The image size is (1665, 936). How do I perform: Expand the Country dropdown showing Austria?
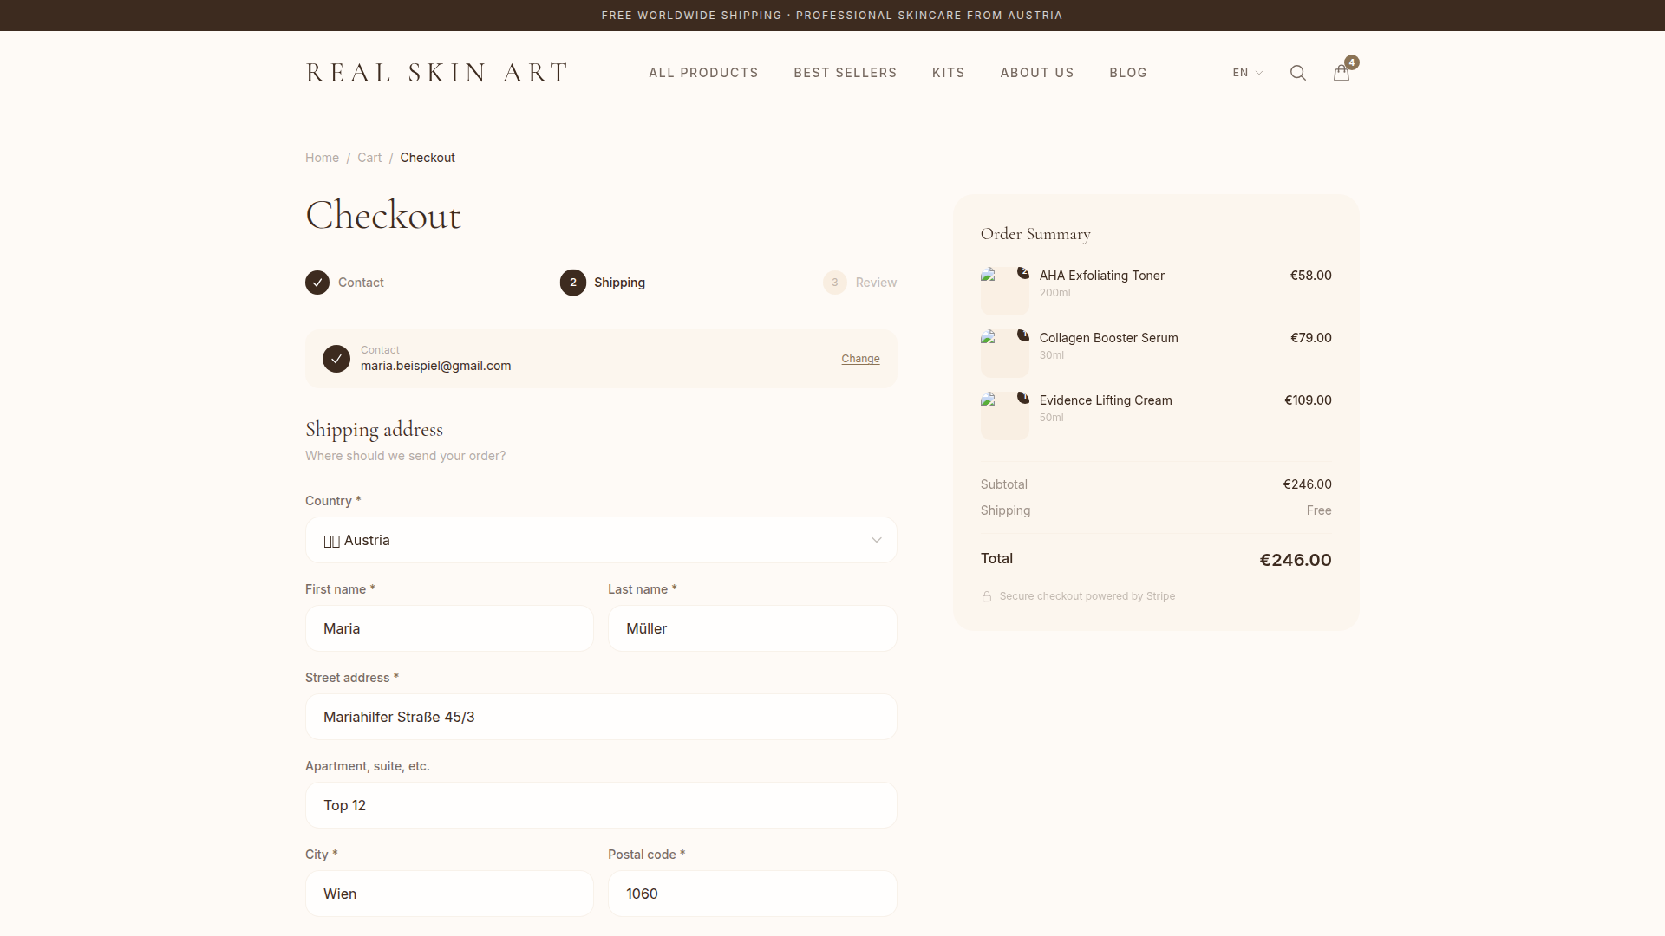click(x=600, y=540)
